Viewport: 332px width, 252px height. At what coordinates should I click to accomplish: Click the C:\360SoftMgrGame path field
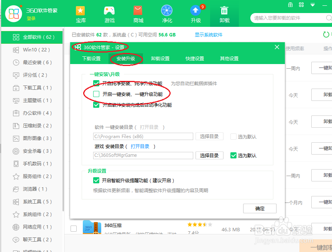click(x=143, y=155)
